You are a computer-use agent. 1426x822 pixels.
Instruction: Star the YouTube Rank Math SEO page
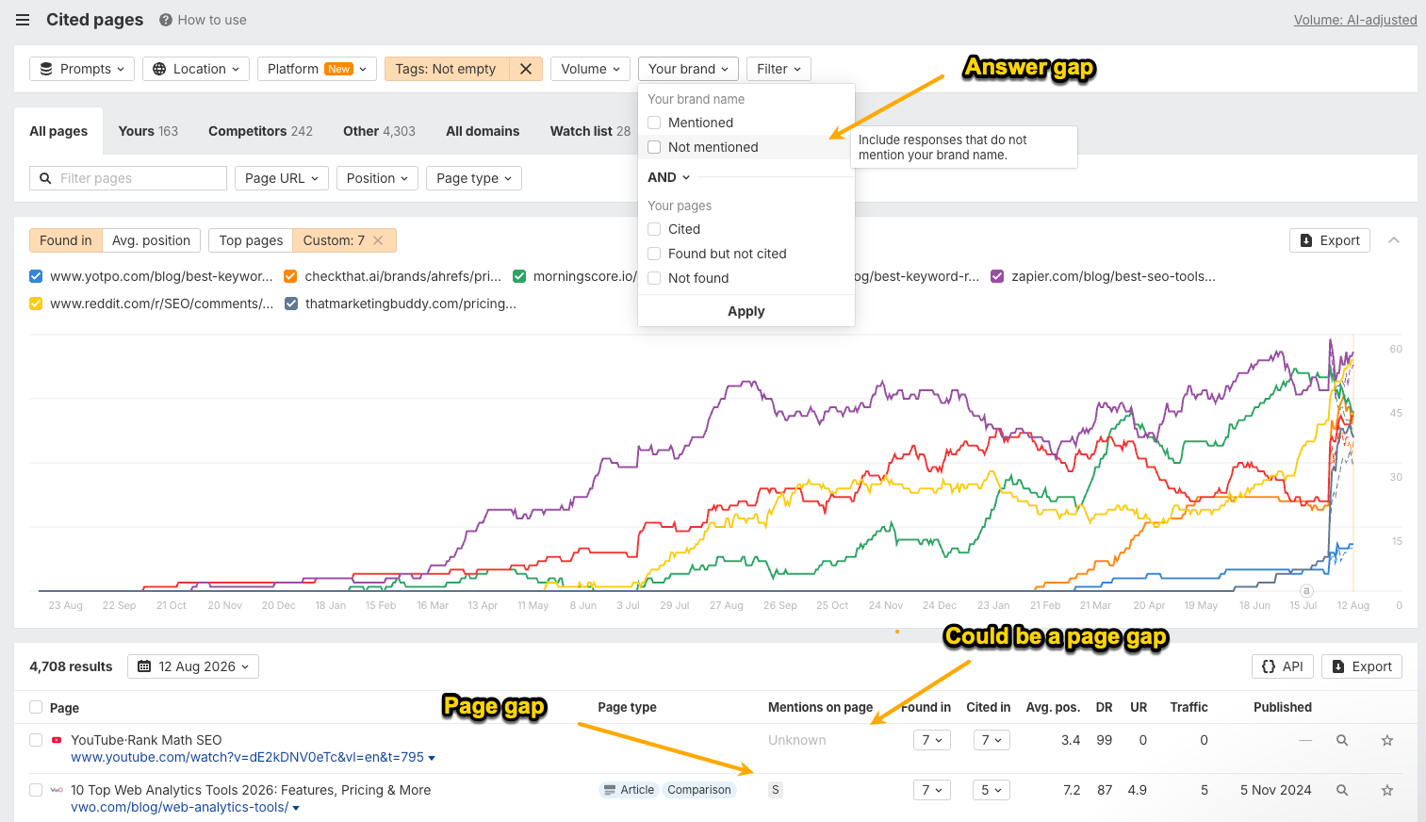[1387, 740]
